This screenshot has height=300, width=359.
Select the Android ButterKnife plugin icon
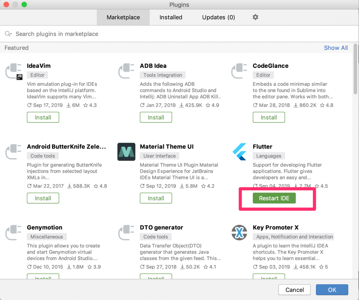13,152
